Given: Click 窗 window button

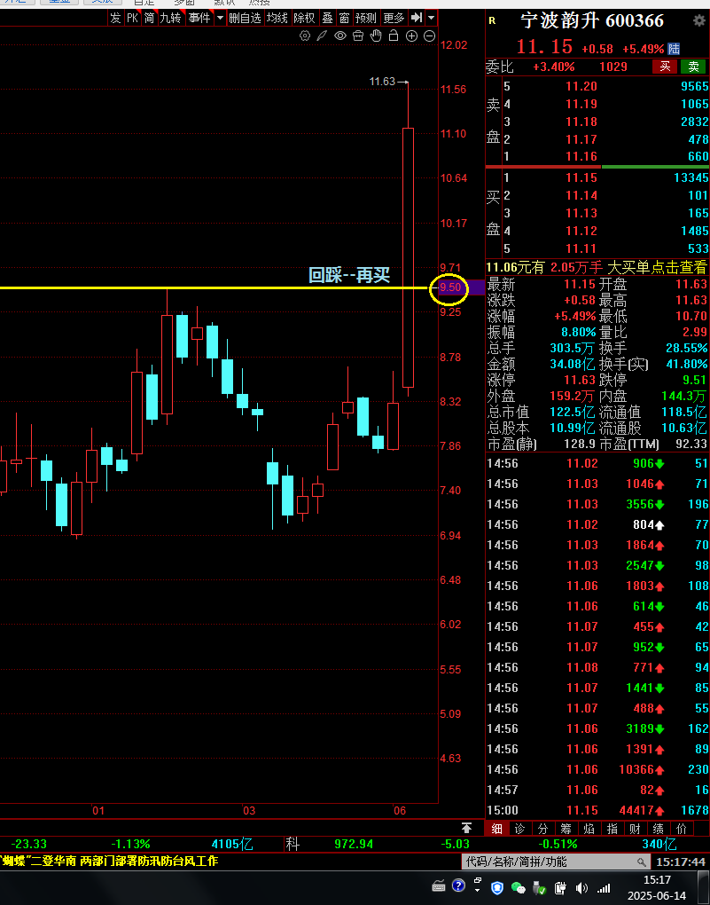Looking at the screenshot, I should pyautogui.click(x=344, y=18).
